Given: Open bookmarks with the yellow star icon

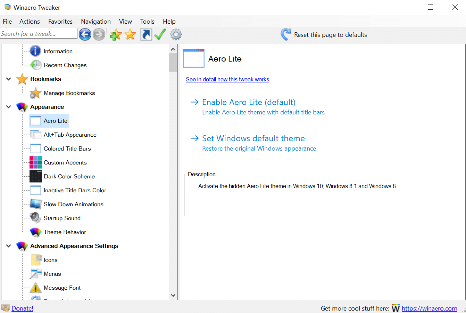Looking at the screenshot, I should coord(130,34).
